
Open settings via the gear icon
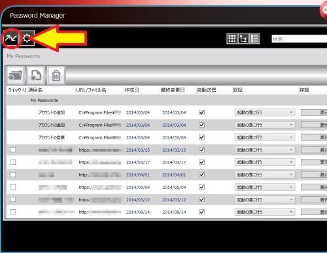point(27,39)
